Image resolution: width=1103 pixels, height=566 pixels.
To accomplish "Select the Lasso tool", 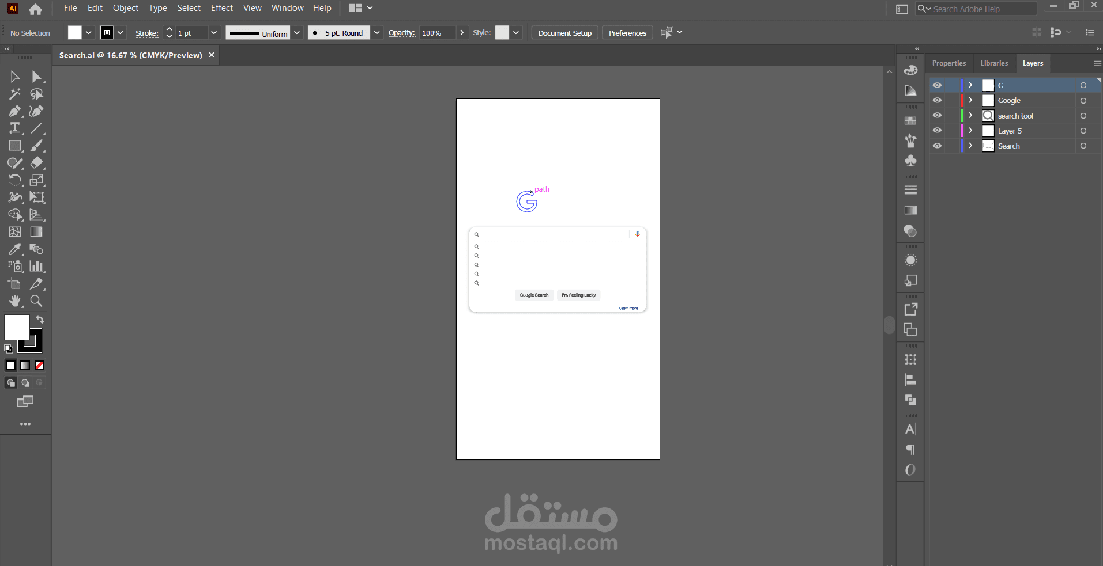I will 36,94.
